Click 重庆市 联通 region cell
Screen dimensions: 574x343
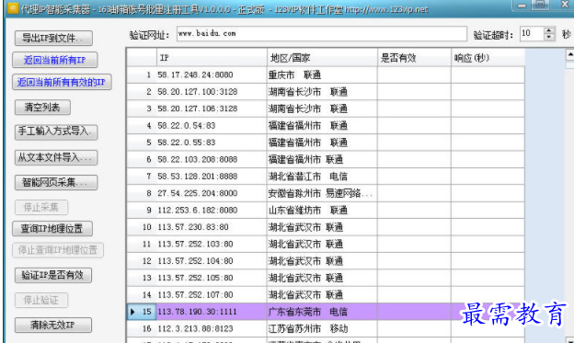coord(322,75)
